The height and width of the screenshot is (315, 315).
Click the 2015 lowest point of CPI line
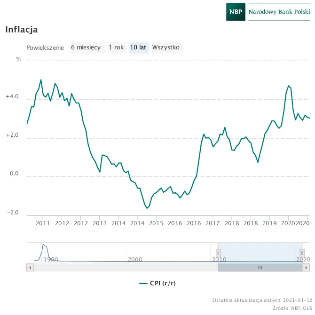[147, 208]
